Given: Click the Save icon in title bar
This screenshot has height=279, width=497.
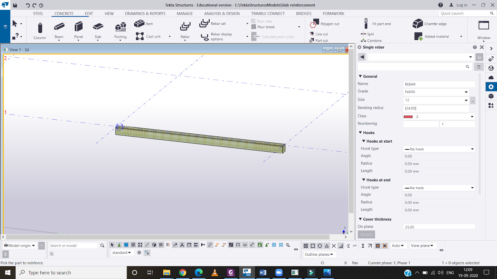Looking at the screenshot, I should point(15,5).
